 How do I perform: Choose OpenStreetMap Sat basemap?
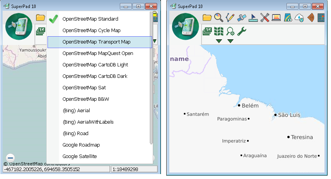[100, 88]
